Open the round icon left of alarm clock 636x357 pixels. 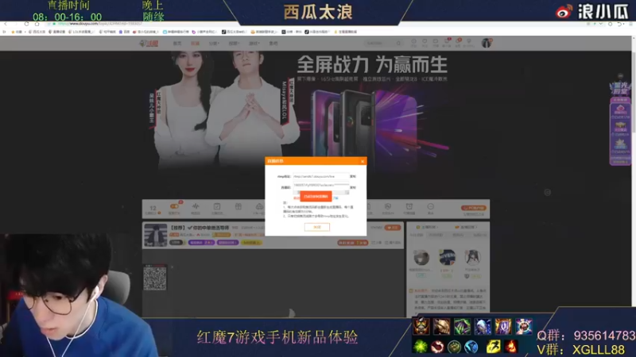388,208
